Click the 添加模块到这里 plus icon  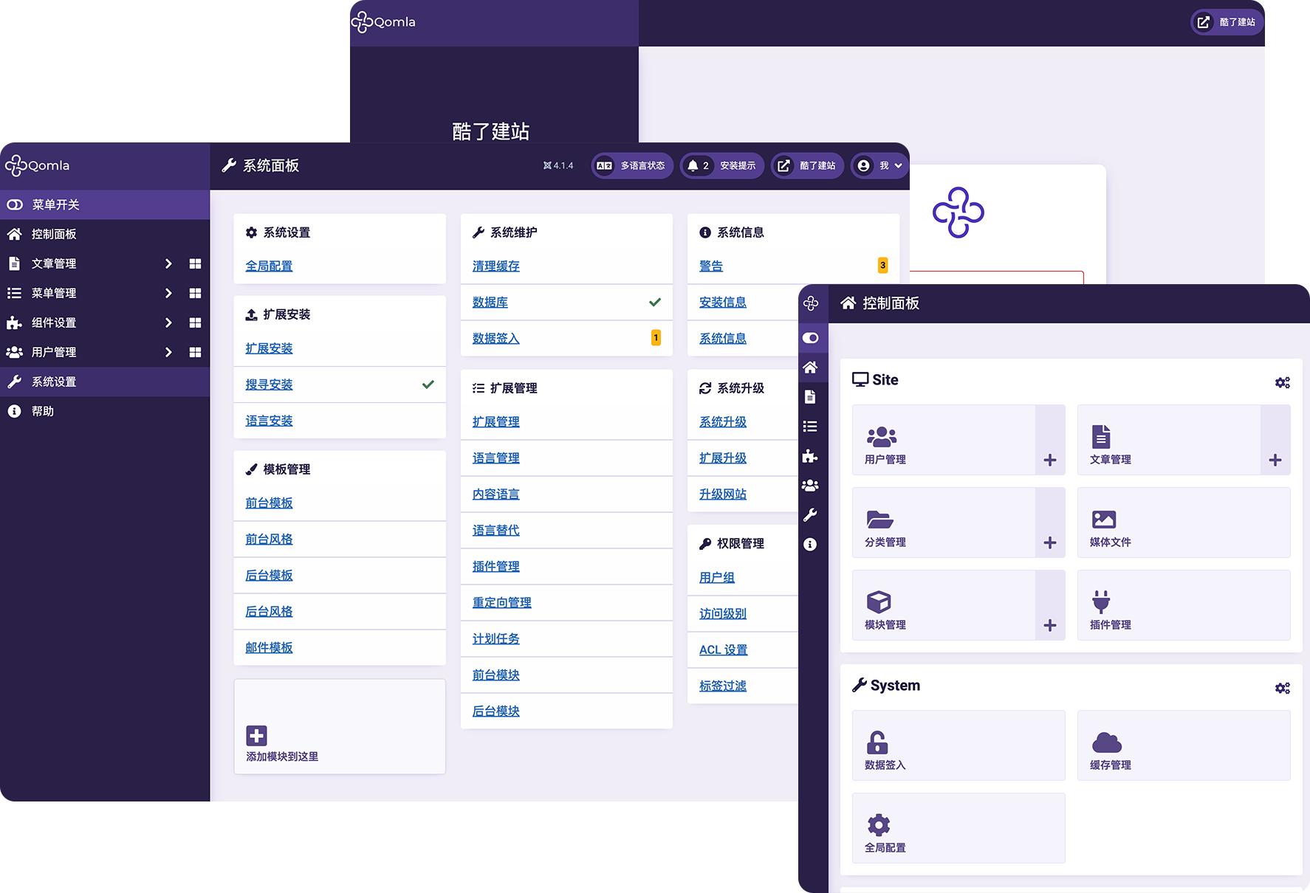click(256, 736)
